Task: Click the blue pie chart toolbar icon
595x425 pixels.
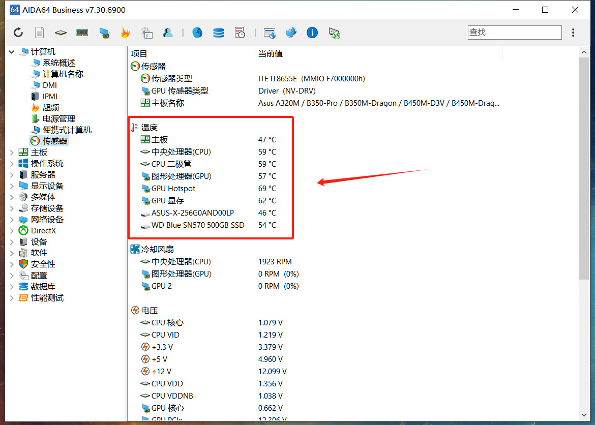Action: click(x=197, y=33)
